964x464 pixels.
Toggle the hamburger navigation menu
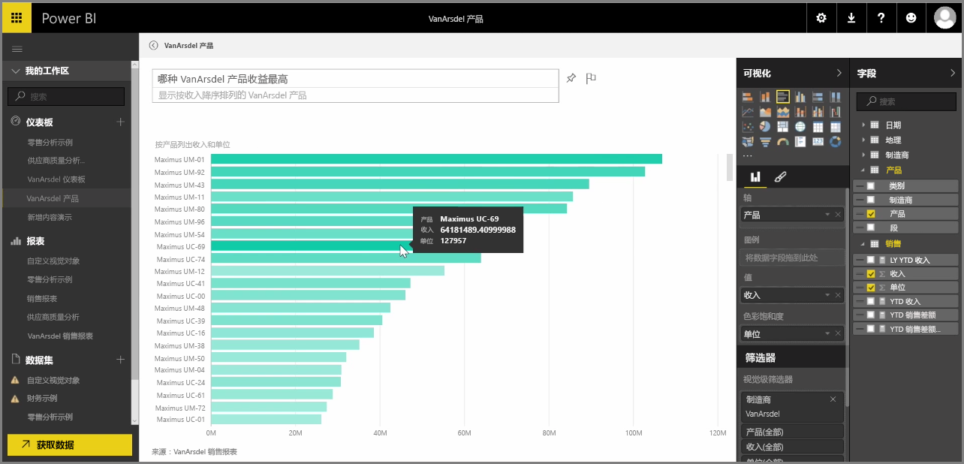[x=17, y=49]
